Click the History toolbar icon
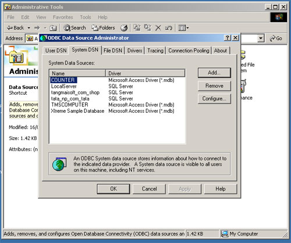291x243 pixels. click(124, 28)
